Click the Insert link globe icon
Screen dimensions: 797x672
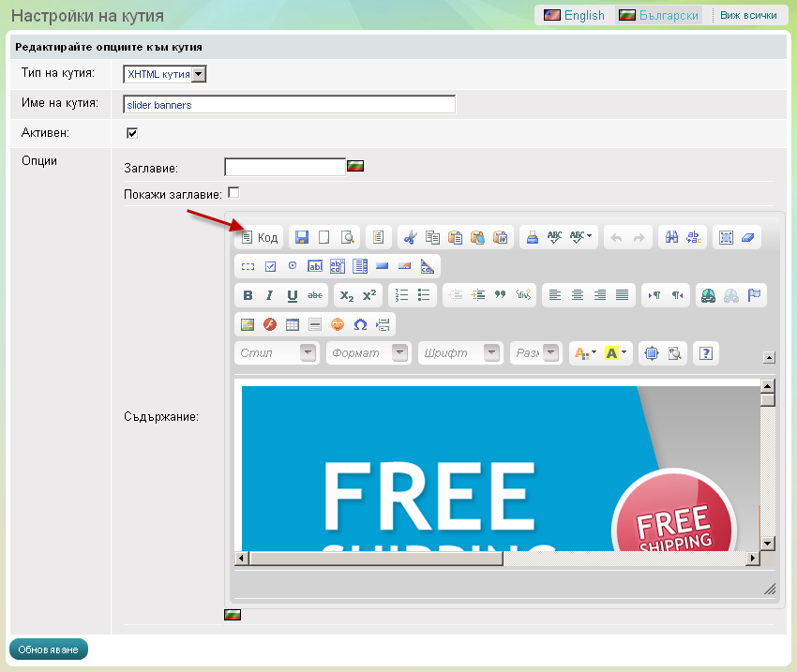coord(708,295)
